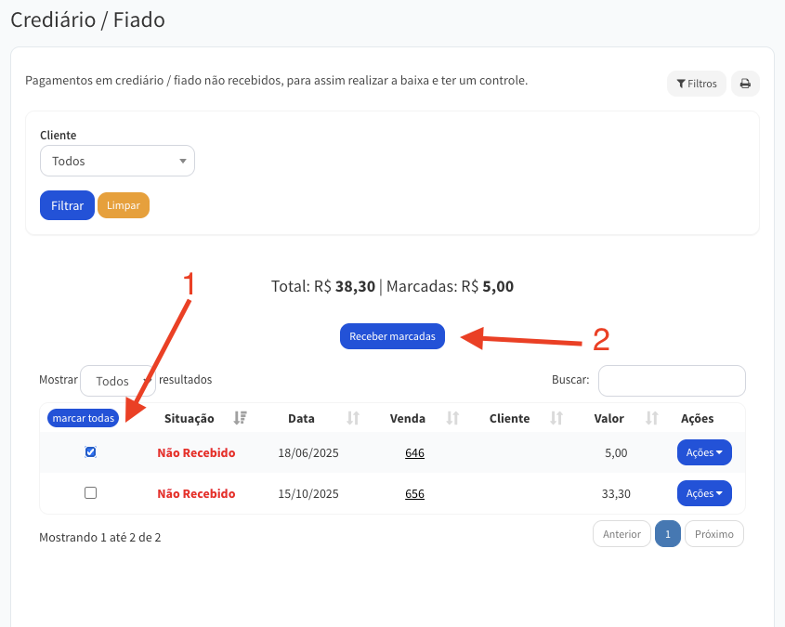Focus the Buscar search field
Image resolution: width=785 pixels, height=627 pixels.
click(x=671, y=381)
